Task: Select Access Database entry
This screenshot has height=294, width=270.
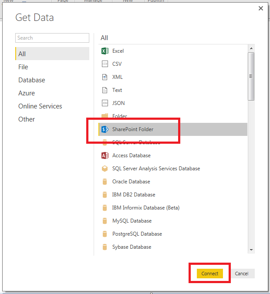Action: pyautogui.click(x=173, y=155)
